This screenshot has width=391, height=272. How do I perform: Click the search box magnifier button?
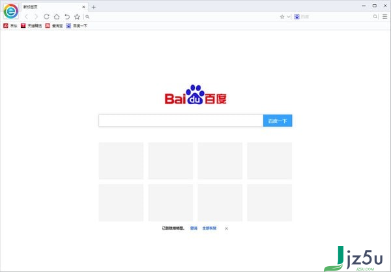[375, 17]
